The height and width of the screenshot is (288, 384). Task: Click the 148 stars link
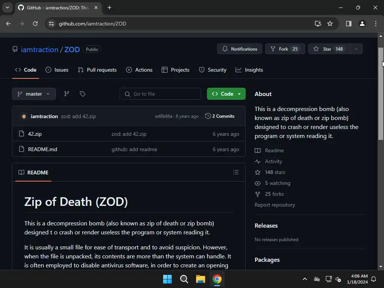(x=270, y=172)
